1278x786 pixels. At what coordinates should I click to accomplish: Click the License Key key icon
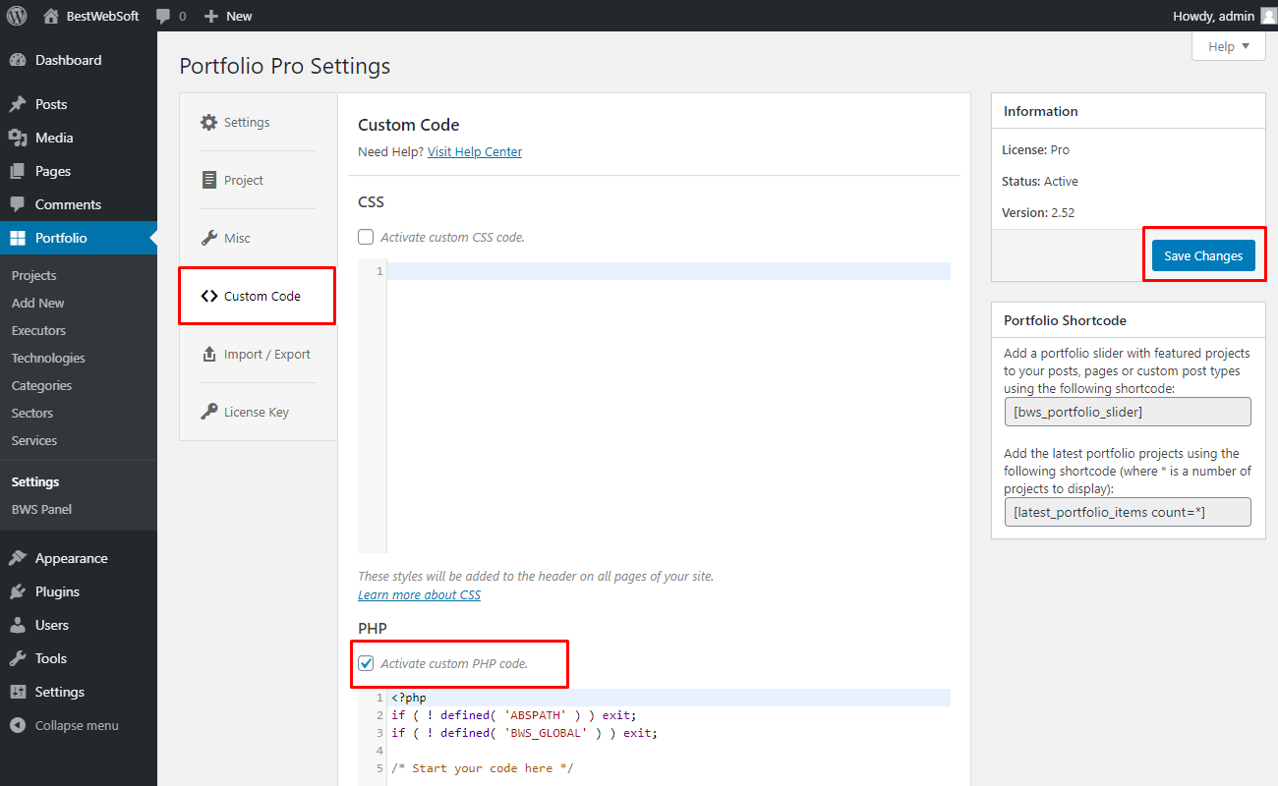pyautogui.click(x=208, y=412)
